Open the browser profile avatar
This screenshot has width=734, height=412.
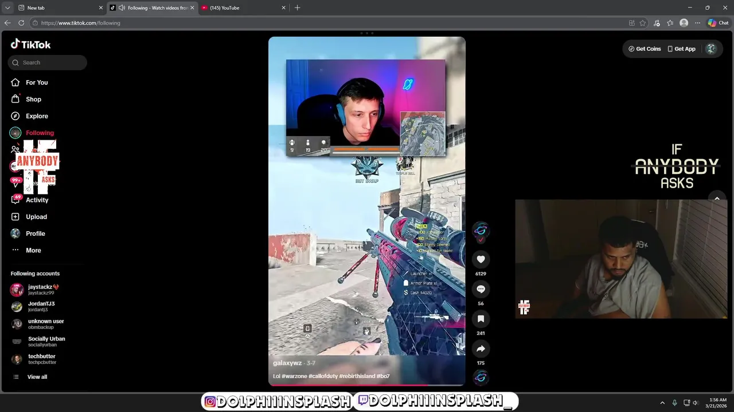tap(684, 23)
